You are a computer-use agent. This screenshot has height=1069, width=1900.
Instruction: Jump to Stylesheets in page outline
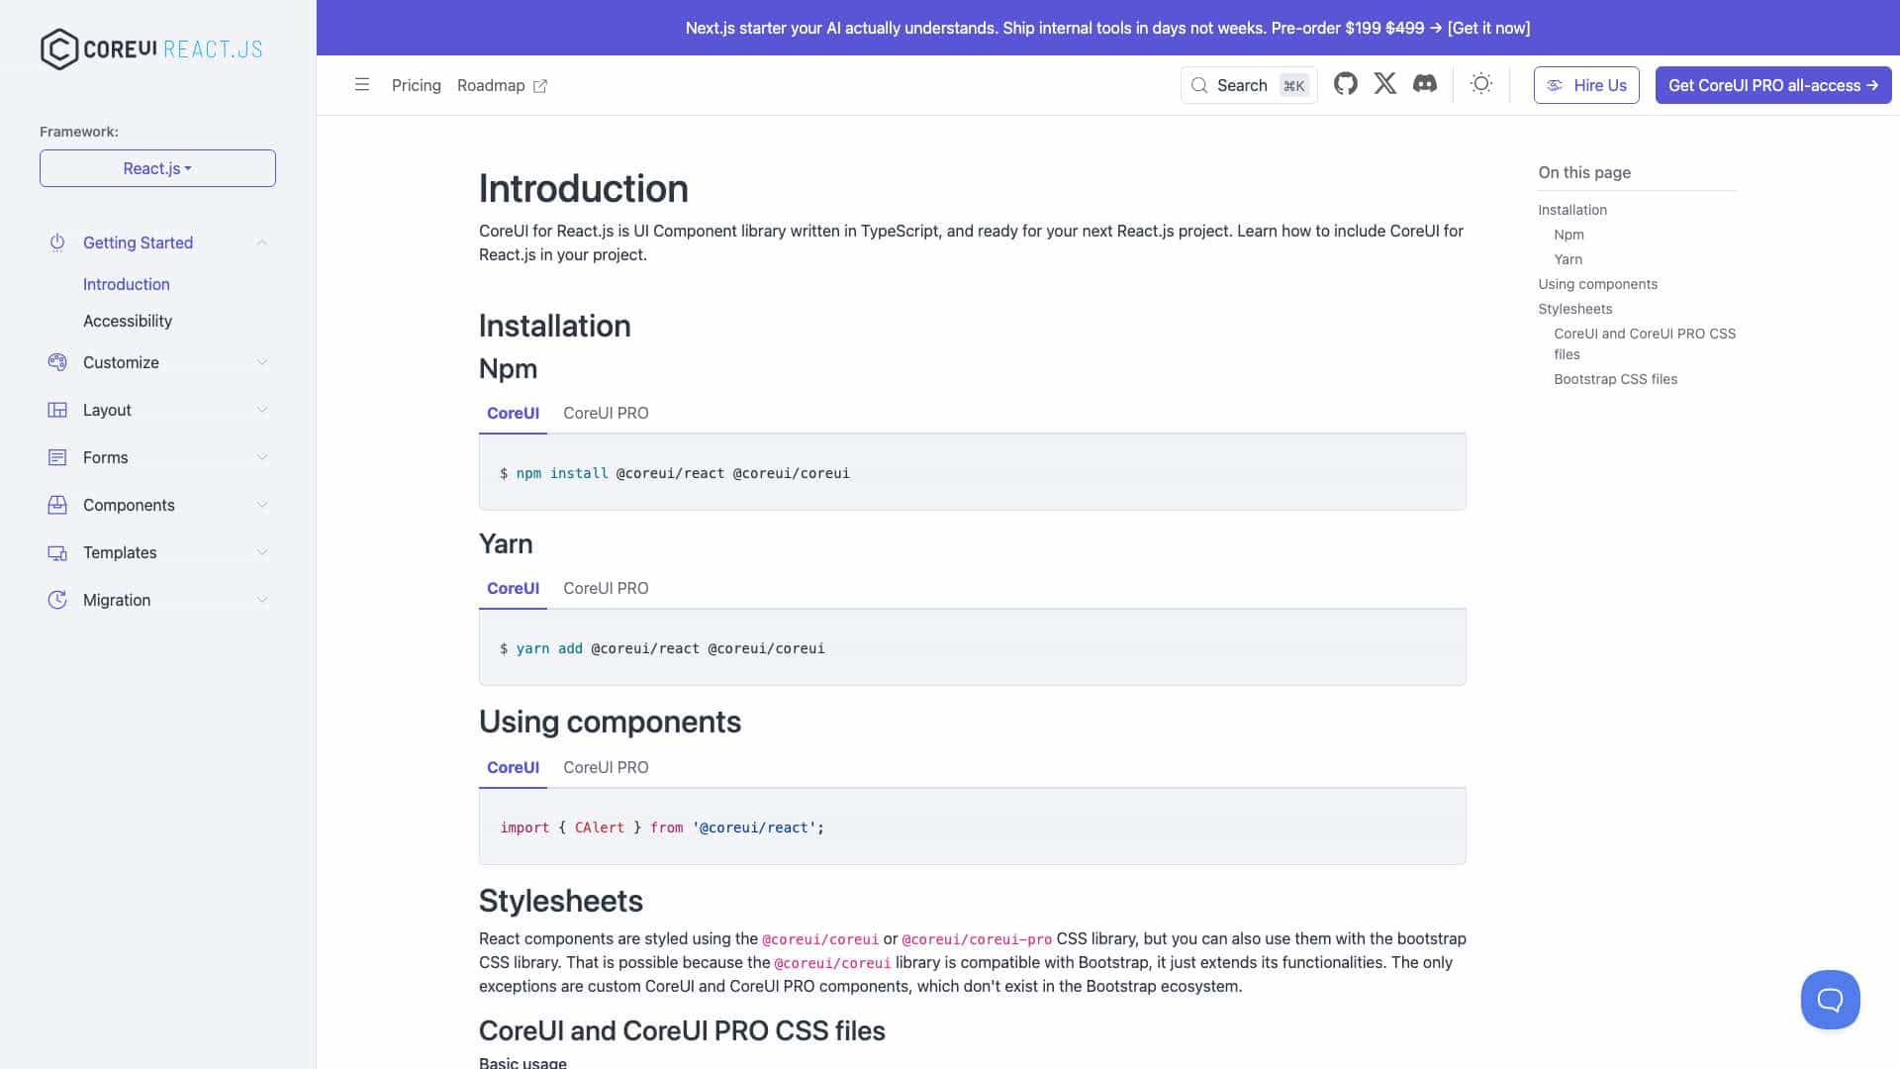click(1574, 309)
